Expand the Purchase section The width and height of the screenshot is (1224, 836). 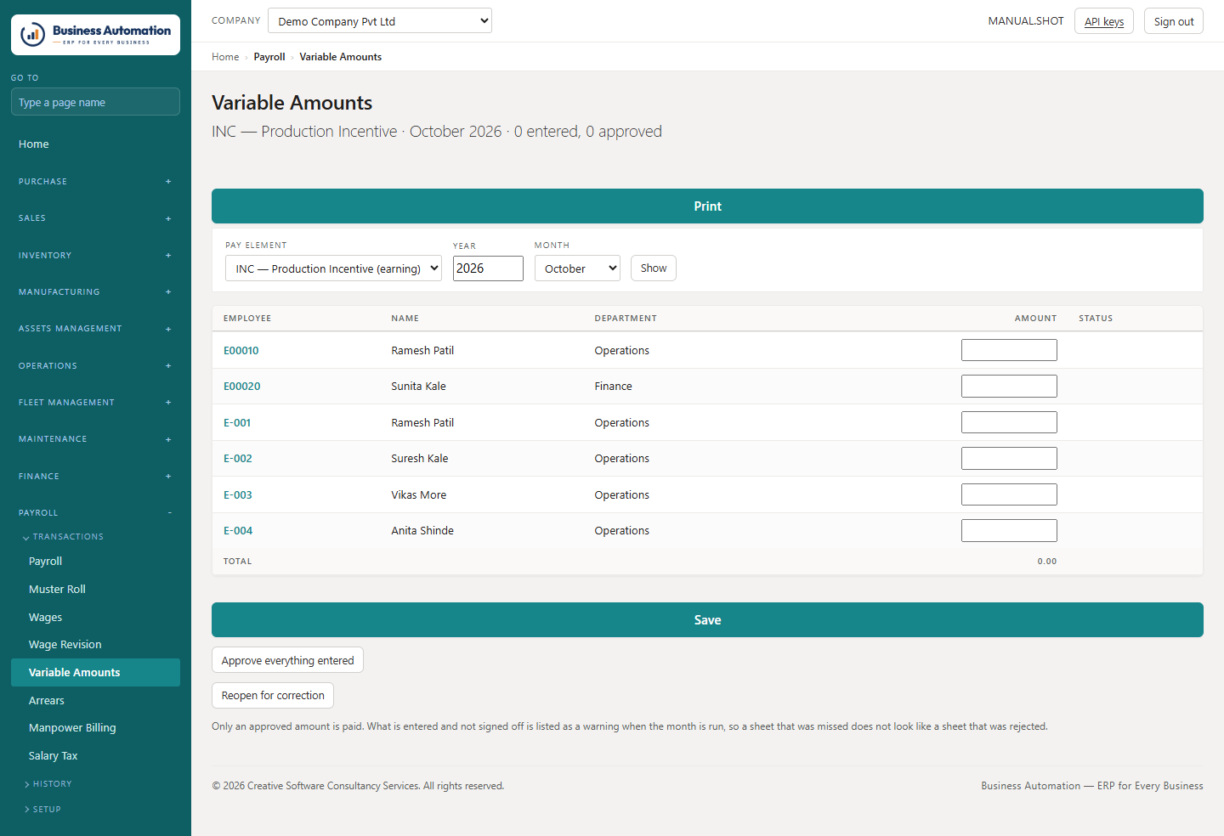95,182
